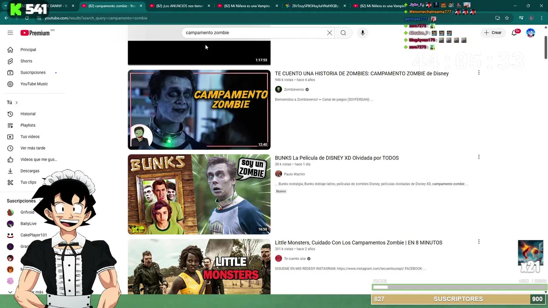This screenshot has height=308, width=548.
Task: Click the 301 k vistas hace 2 años text
Action: (x=295, y=249)
